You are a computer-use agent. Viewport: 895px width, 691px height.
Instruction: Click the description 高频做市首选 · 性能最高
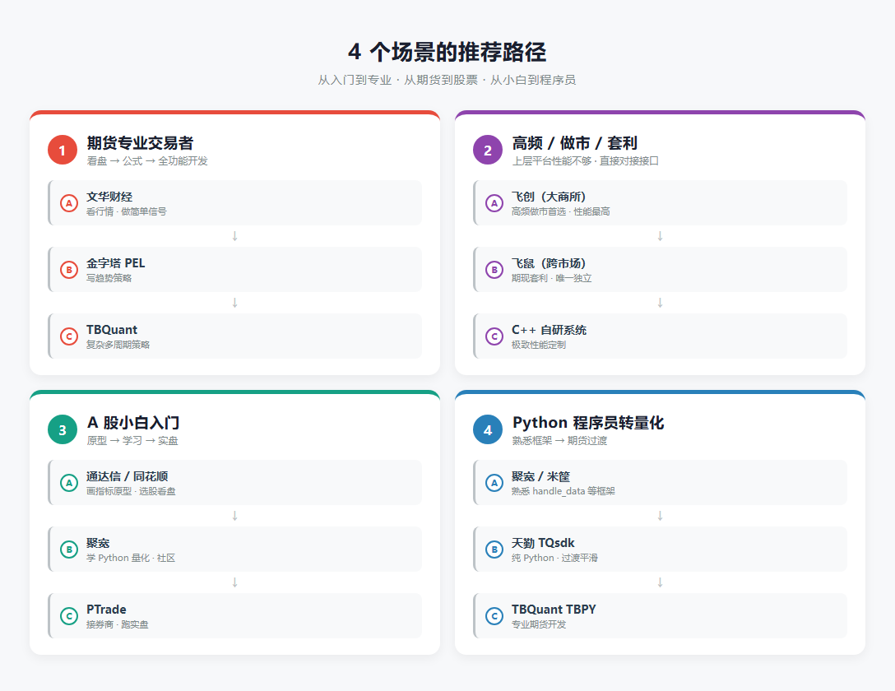561,211
